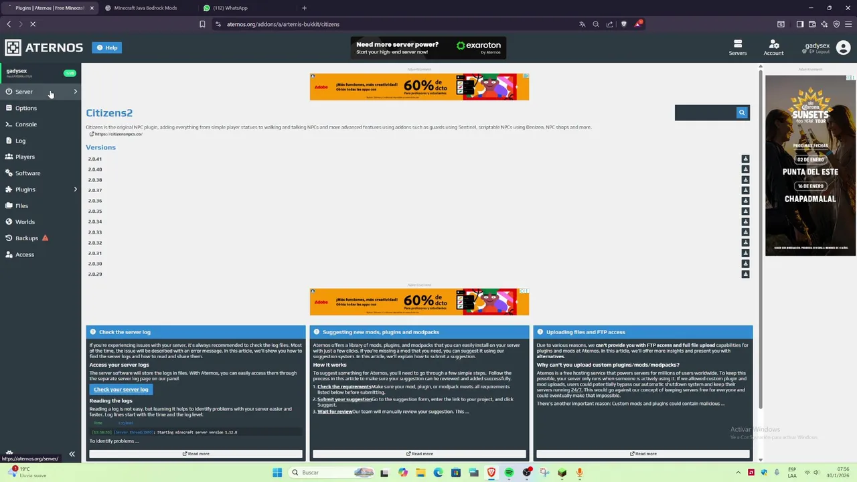Click the address bar URL
857x482 pixels.
(x=283, y=24)
